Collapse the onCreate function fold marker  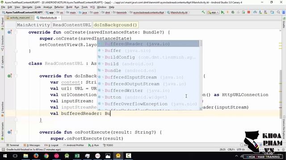(16, 32)
